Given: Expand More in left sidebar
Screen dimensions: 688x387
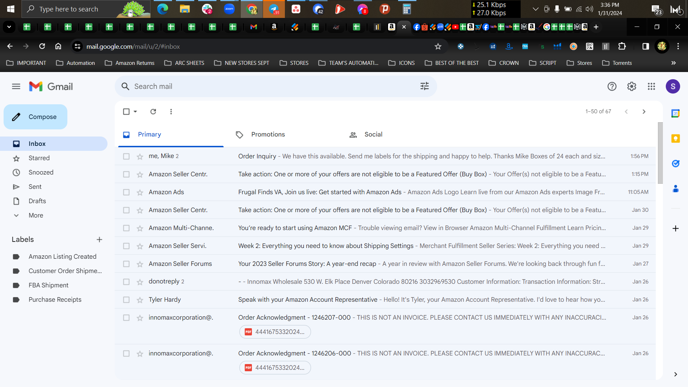Looking at the screenshot, I should pyautogui.click(x=36, y=215).
